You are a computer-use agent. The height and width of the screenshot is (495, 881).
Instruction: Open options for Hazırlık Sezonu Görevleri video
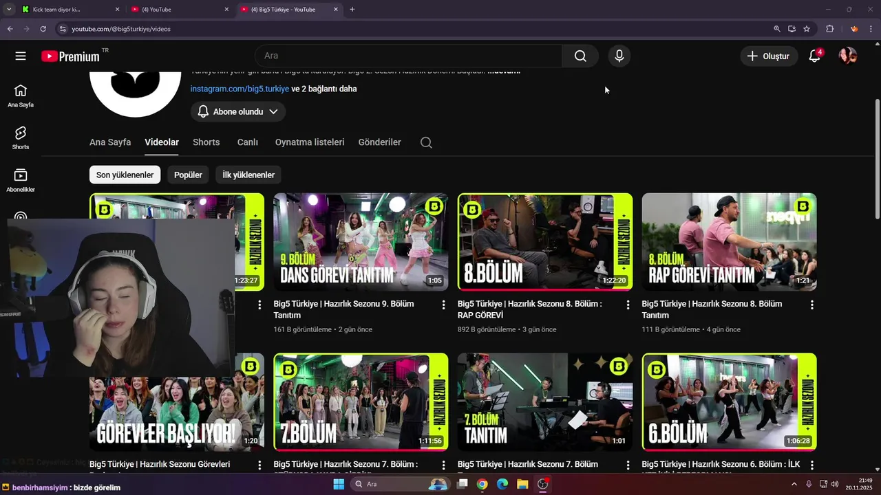point(259,465)
